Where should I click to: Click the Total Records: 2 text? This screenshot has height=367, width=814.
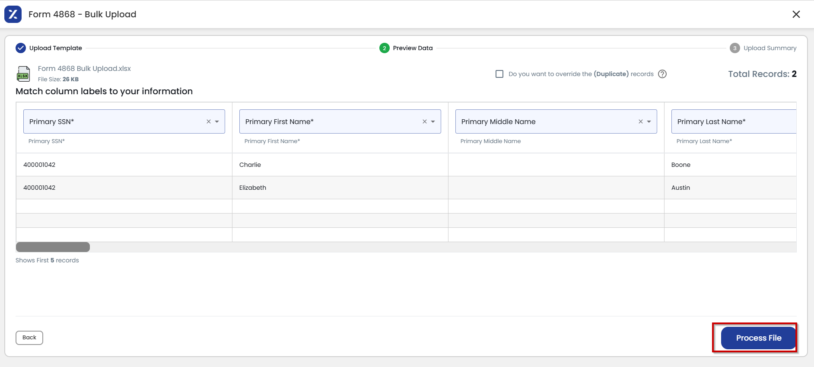point(762,74)
